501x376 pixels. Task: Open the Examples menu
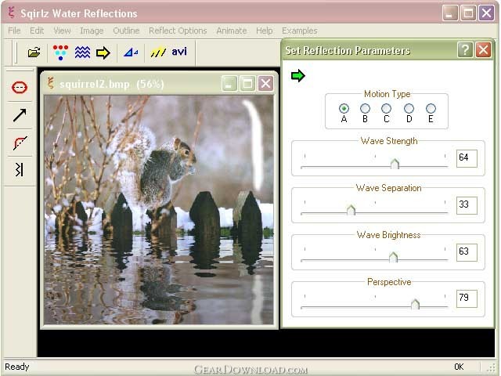299,31
